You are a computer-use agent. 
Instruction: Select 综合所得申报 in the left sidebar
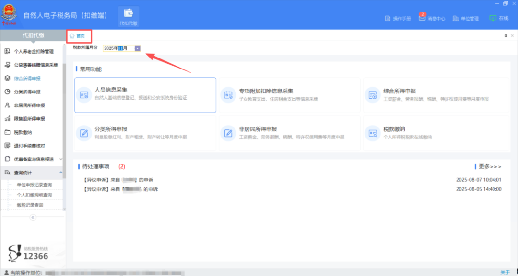[27, 78]
